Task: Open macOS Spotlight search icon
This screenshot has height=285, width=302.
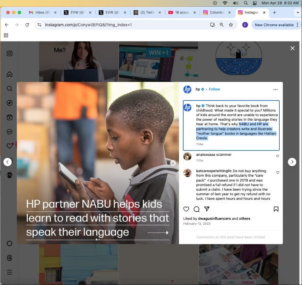Action: (246, 3)
